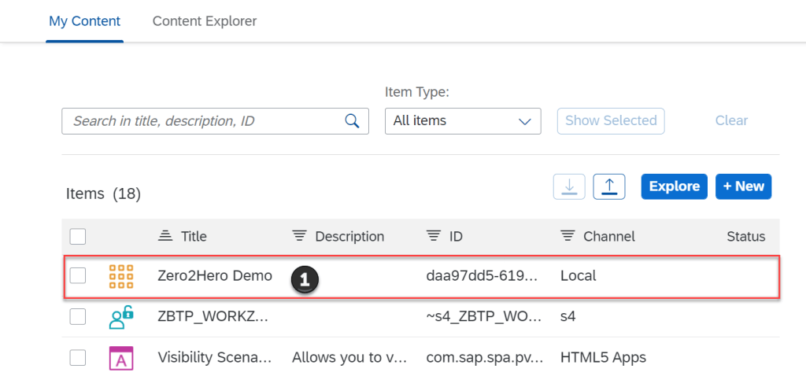Open the Item Type dropdown
Screen dimensions: 806x376
pyautogui.click(x=462, y=121)
